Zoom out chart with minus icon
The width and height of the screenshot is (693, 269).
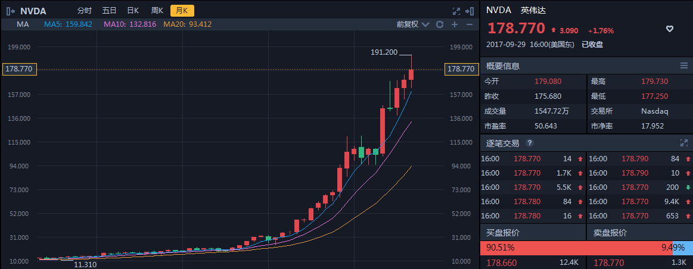[469, 24]
